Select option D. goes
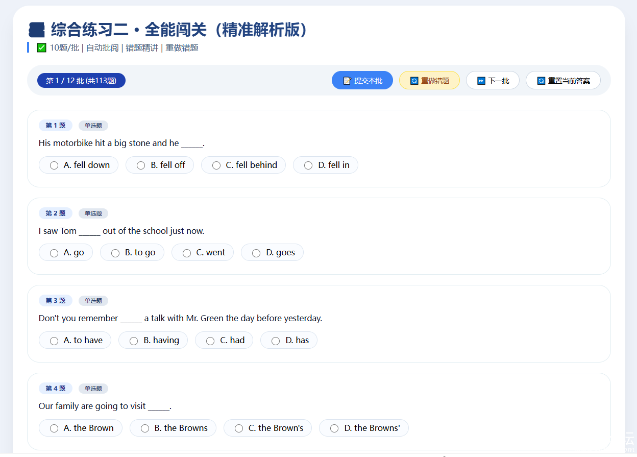This screenshot has height=457, width=637. click(x=272, y=252)
